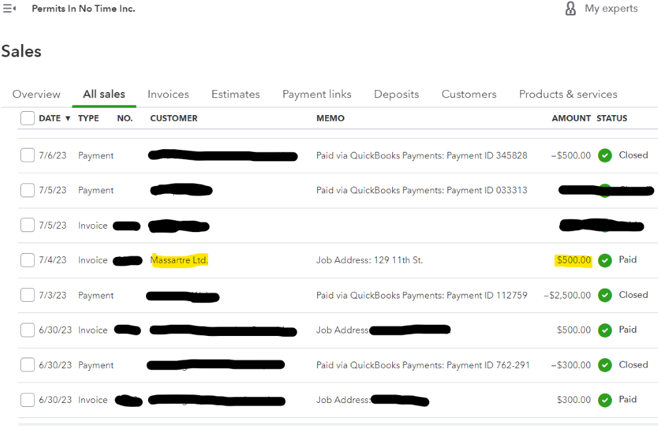Switch to the Invoices tab
The width and height of the screenshot is (658, 426).
point(168,94)
